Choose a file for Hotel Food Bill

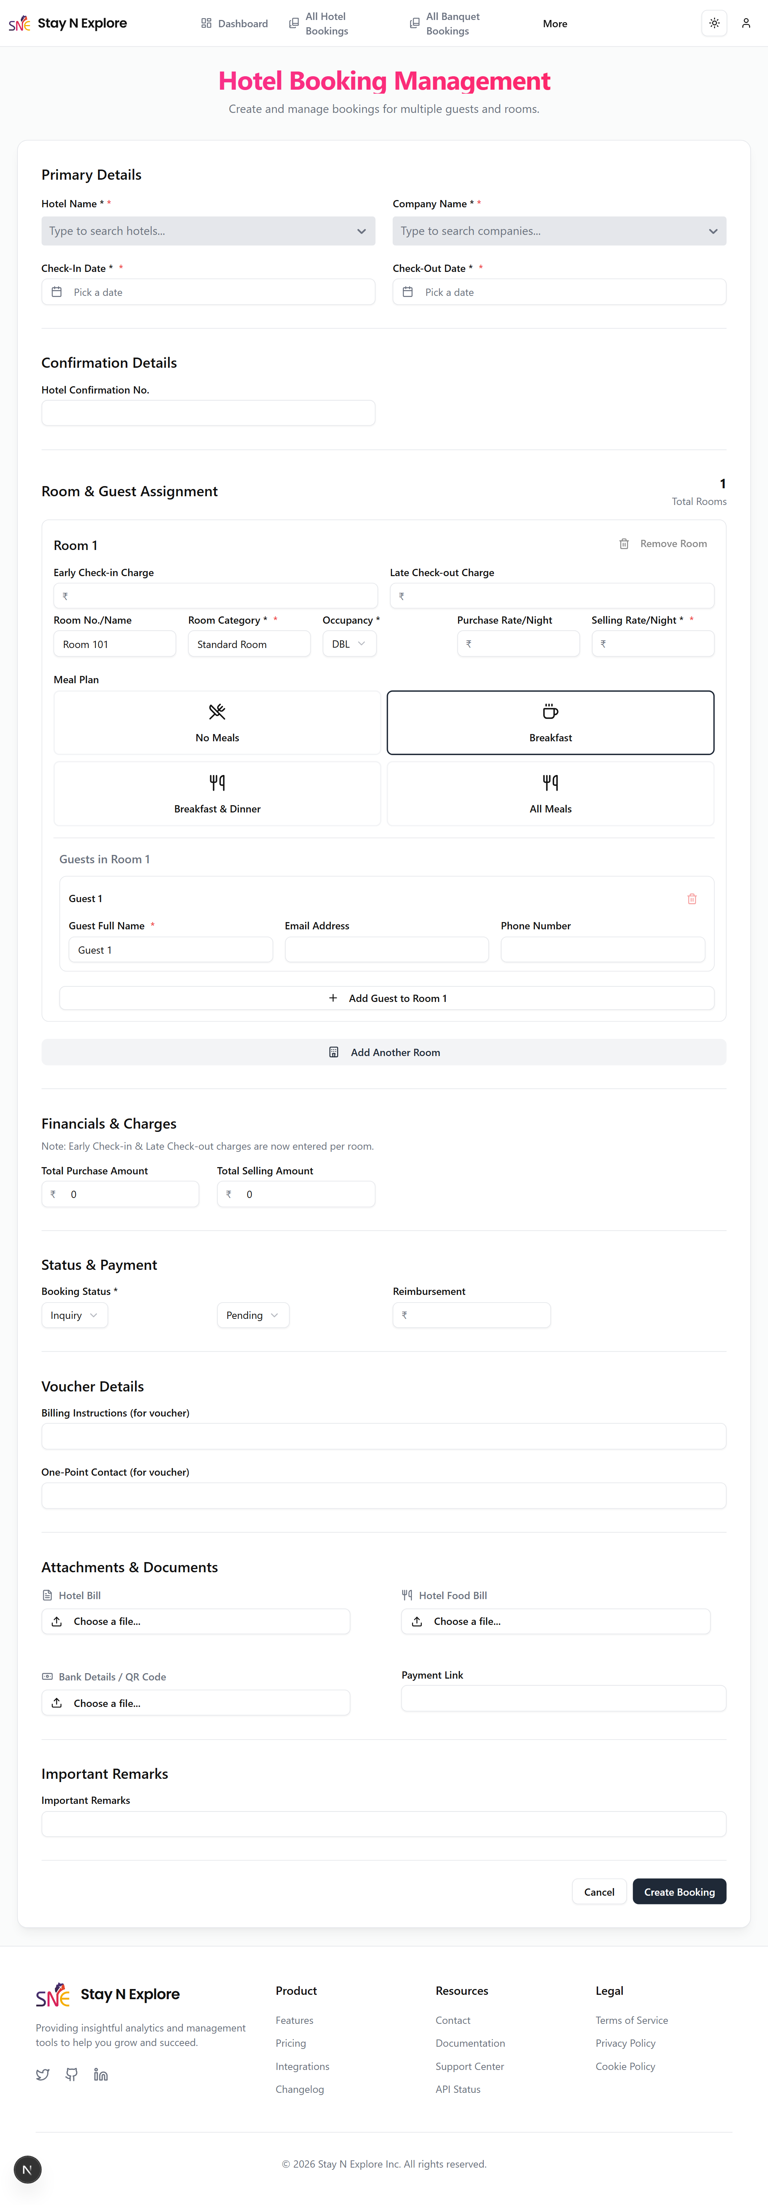(556, 1621)
